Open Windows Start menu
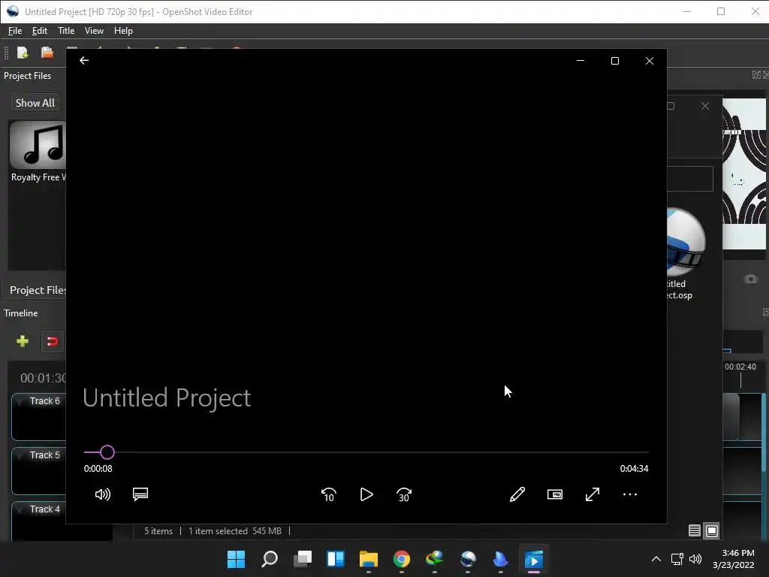This screenshot has width=769, height=577. coord(236,559)
